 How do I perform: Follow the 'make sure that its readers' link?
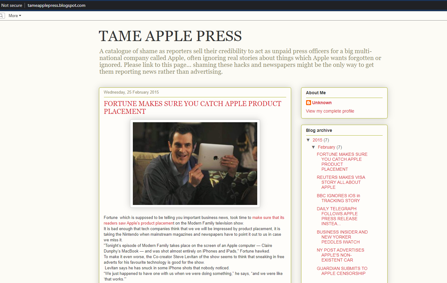click(194, 220)
